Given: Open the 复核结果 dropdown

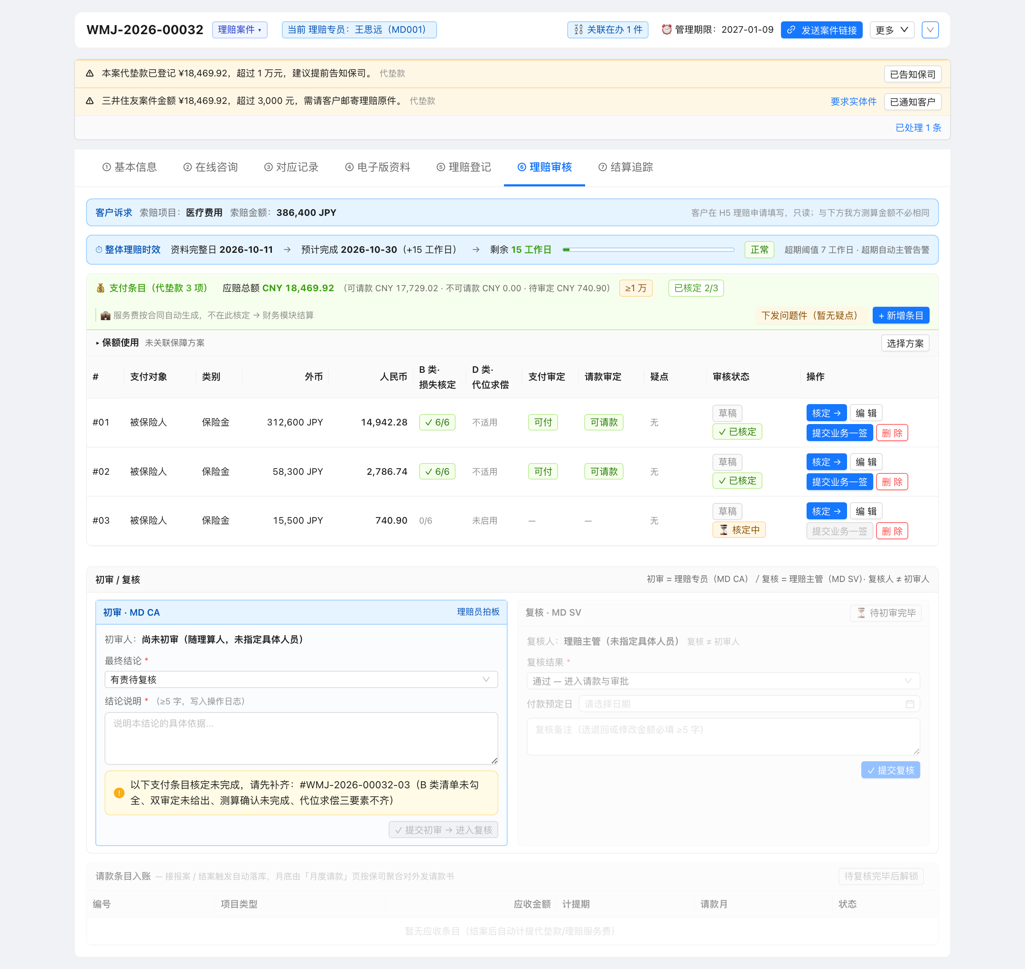Looking at the screenshot, I should pos(723,681).
